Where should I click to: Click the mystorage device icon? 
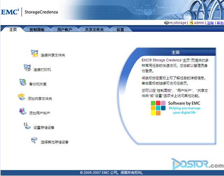click(166, 23)
